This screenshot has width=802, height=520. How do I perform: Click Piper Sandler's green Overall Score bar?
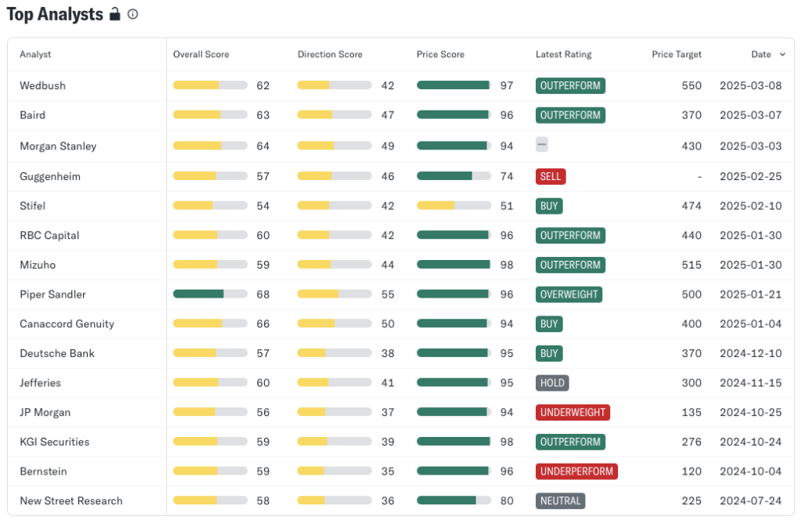[210, 294]
